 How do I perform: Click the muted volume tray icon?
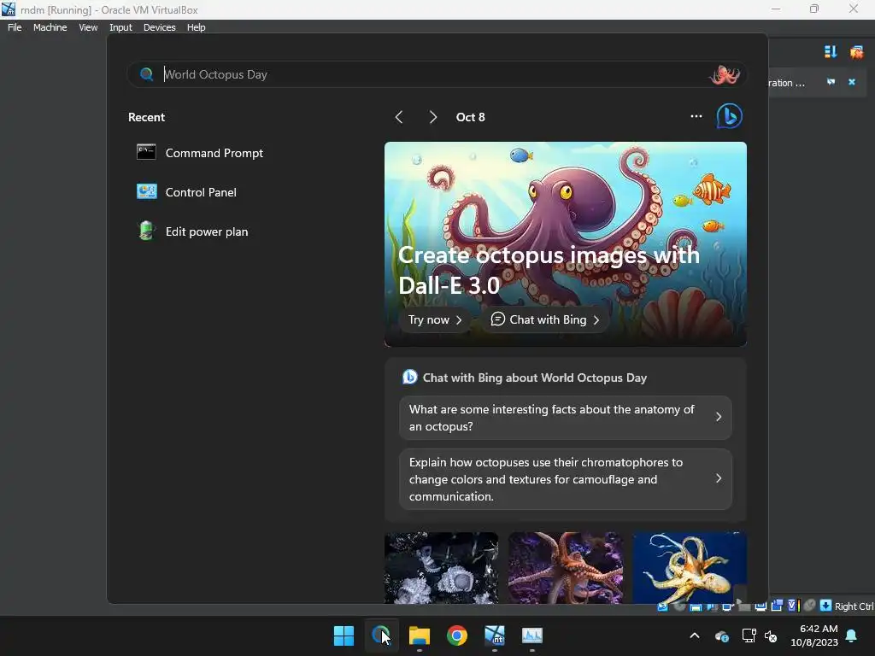point(772,635)
